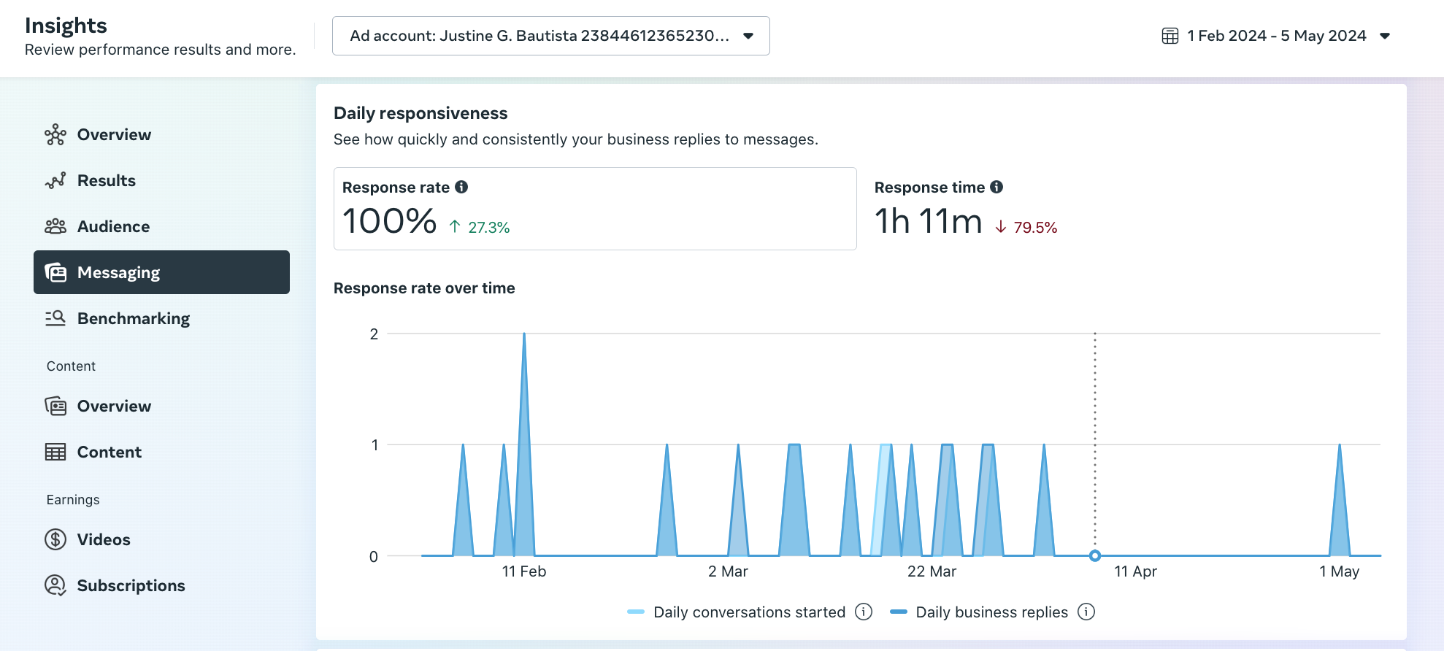This screenshot has width=1444, height=651.
Task: Open the Content page in sidebar
Action: pyautogui.click(x=109, y=452)
